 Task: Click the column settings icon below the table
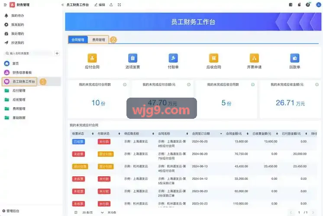pyautogui.click(x=76, y=213)
